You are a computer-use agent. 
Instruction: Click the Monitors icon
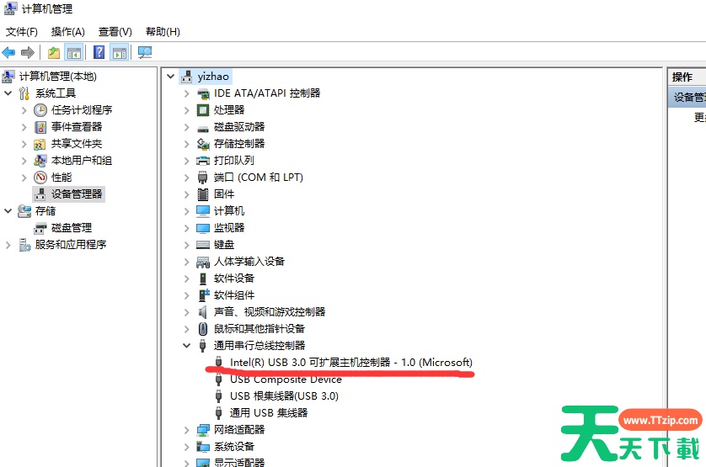point(203,228)
